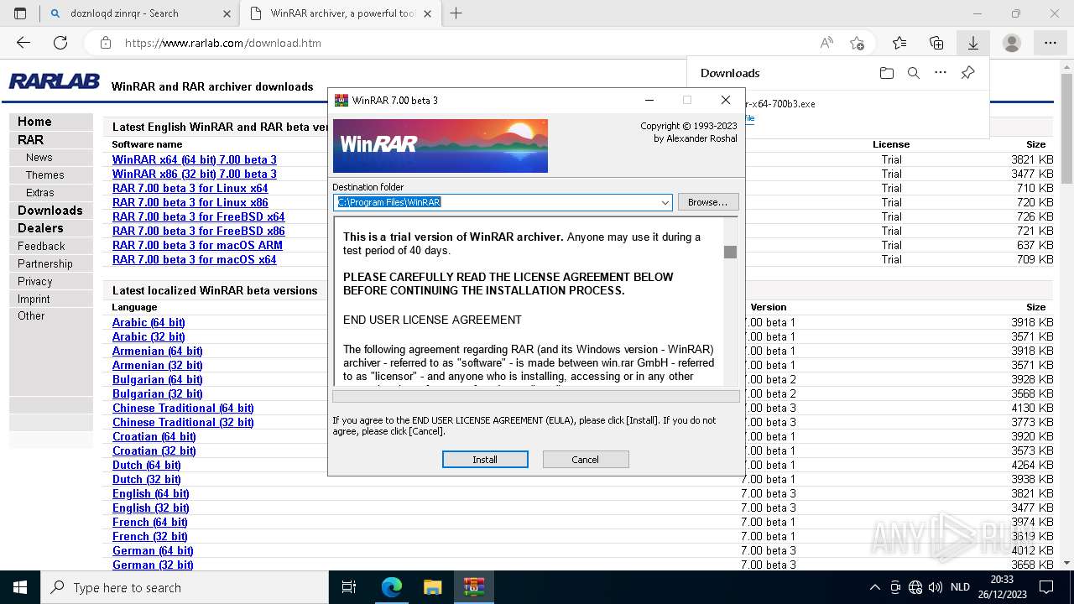Open Chinese Traditional (64 bit) download link
Image resolution: width=1074 pixels, height=604 pixels.
click(x=183, y=408)
